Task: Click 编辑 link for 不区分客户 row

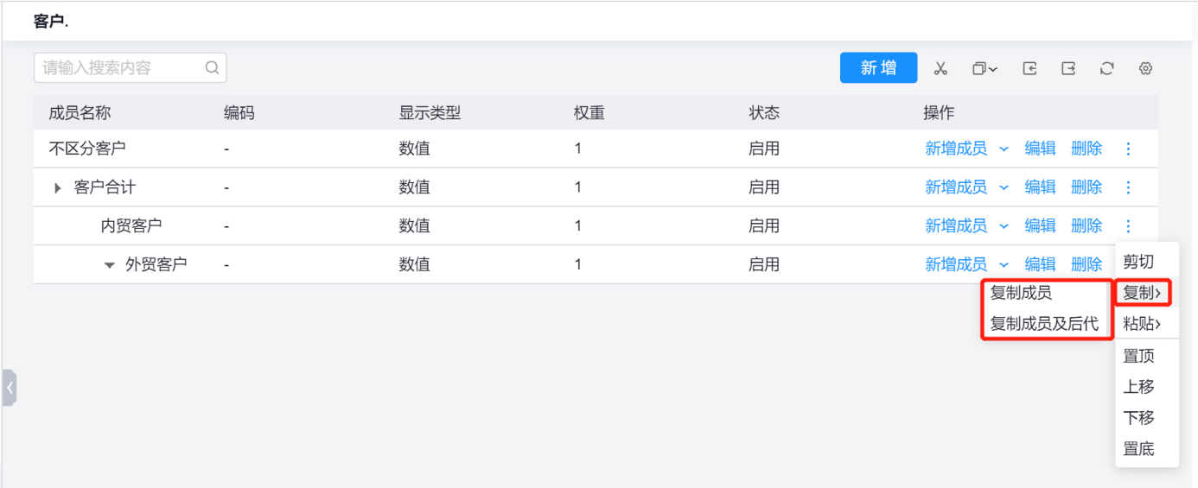Action: tap(1040, 149)
